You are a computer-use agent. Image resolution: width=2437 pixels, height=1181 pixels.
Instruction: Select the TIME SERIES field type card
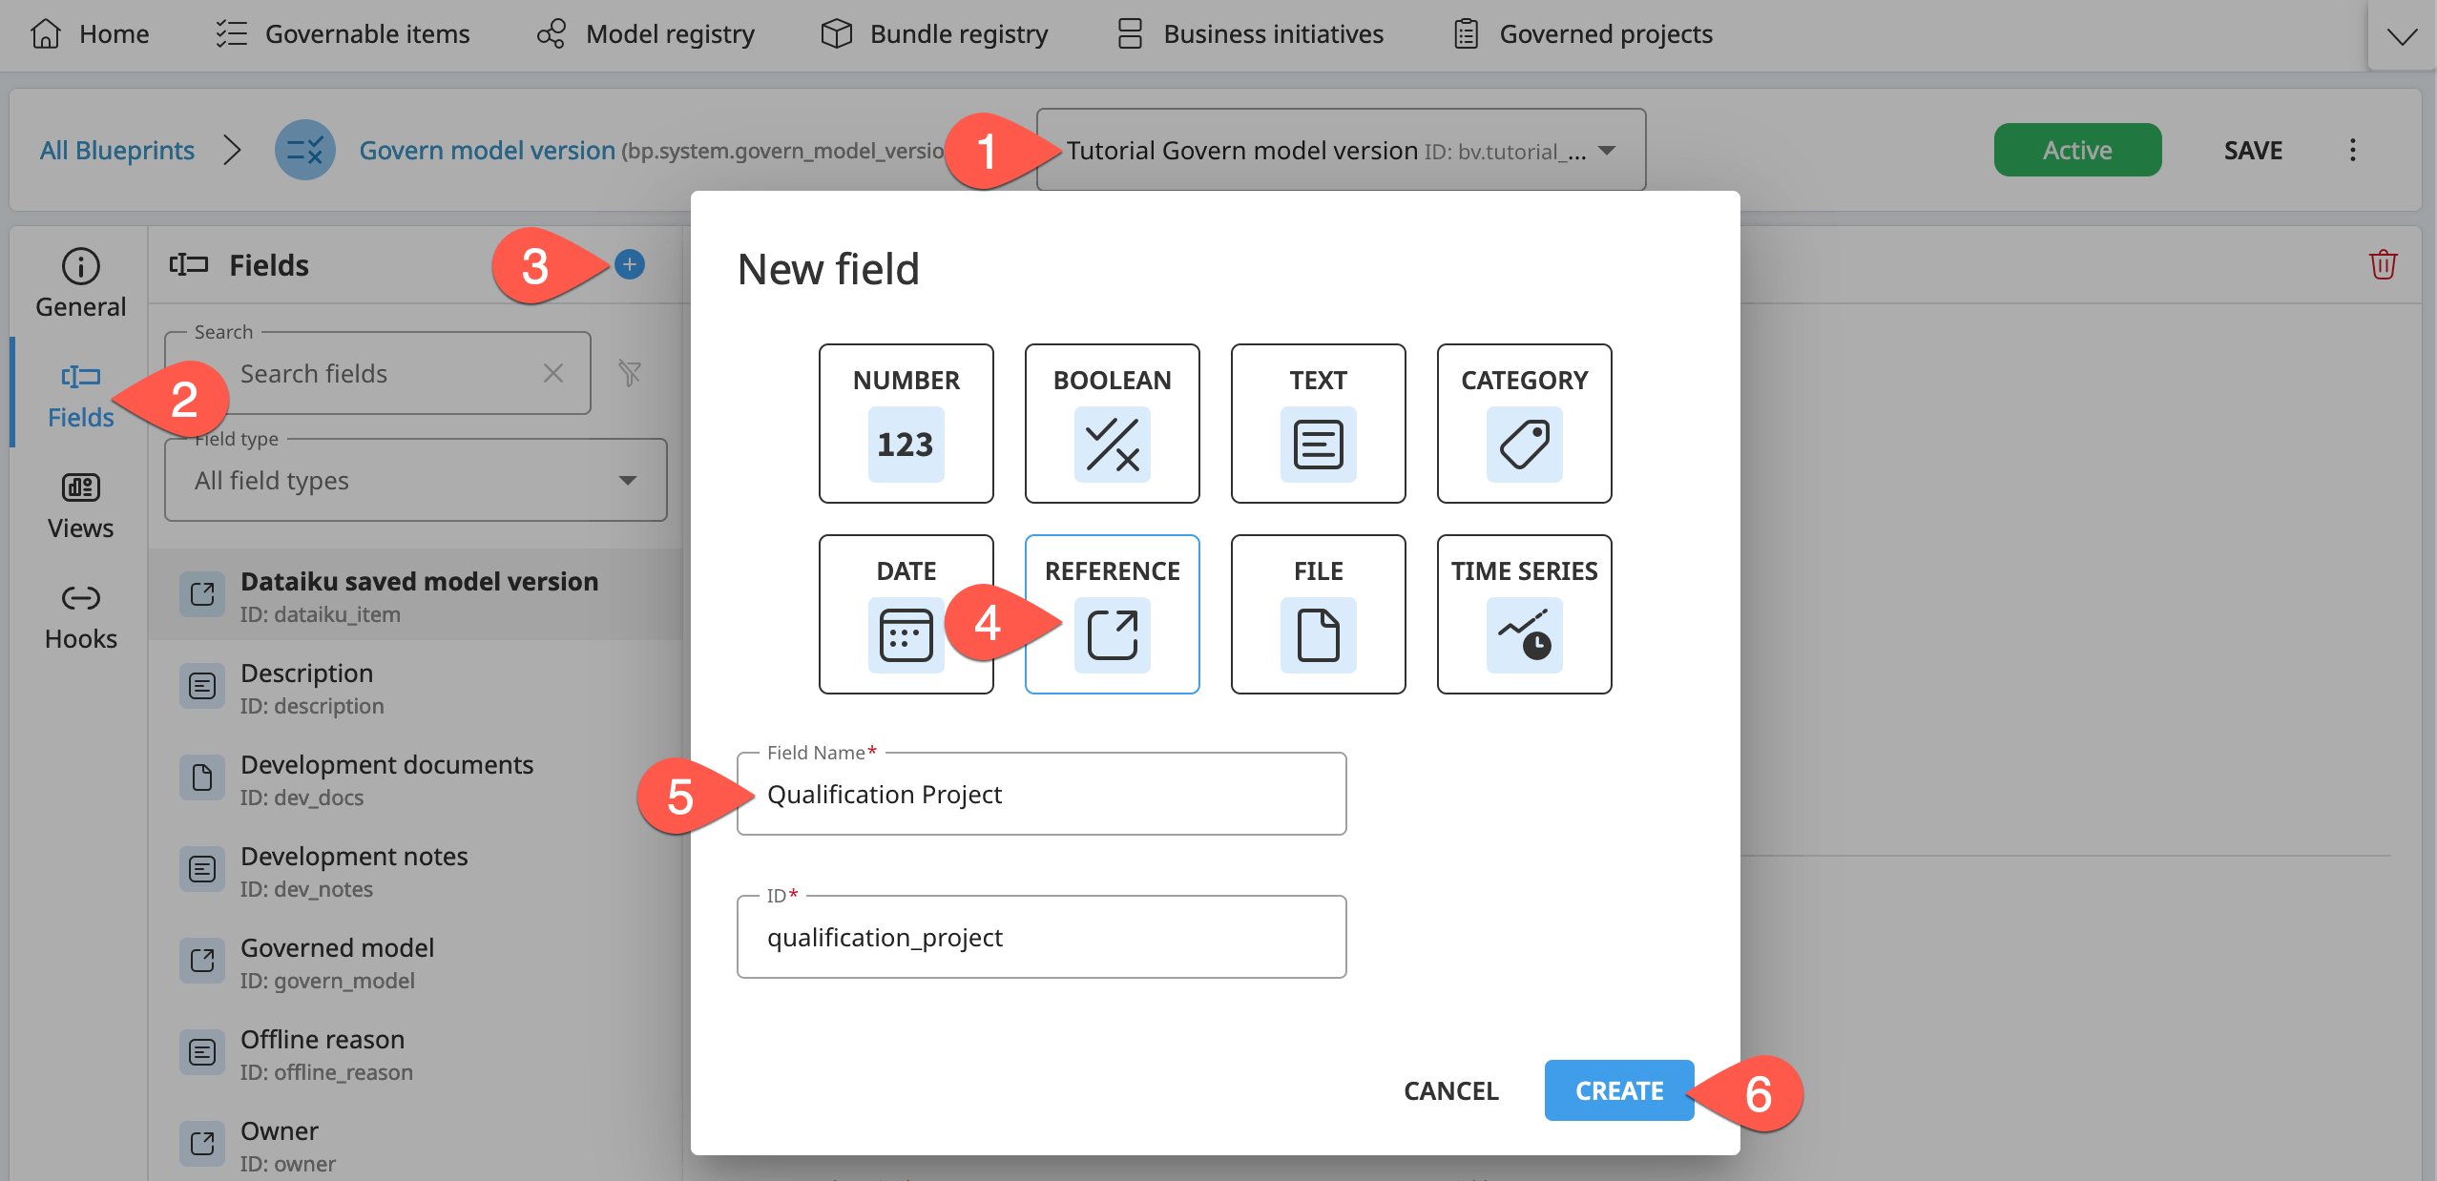[x=1524, y=614]
